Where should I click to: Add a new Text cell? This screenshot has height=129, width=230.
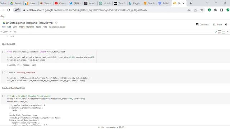(13, 32)
